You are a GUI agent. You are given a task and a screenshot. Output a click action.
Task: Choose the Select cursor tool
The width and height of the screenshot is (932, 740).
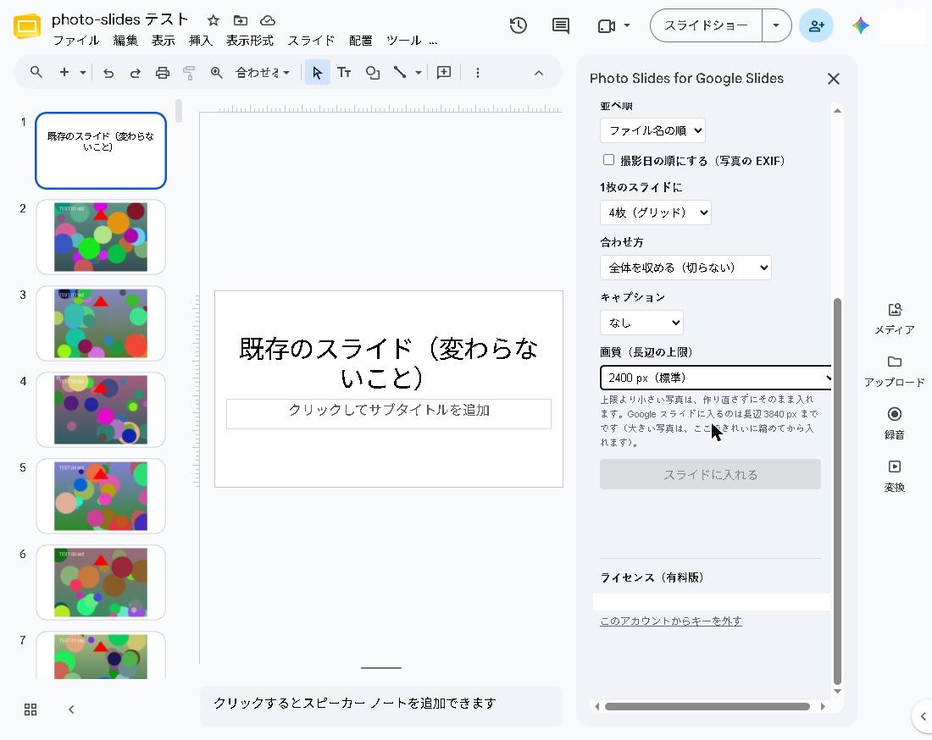pos(318,73)
